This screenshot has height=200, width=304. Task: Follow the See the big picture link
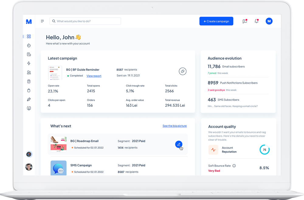click(x=174, y=126)
